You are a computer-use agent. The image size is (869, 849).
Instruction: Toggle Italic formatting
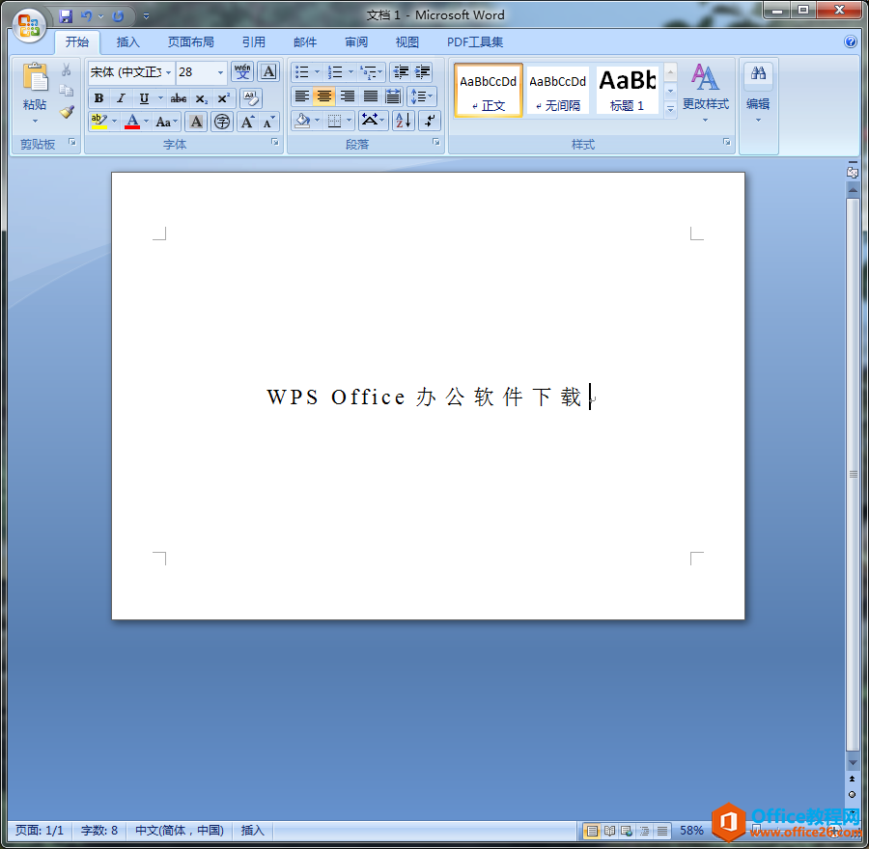point(121,98)
